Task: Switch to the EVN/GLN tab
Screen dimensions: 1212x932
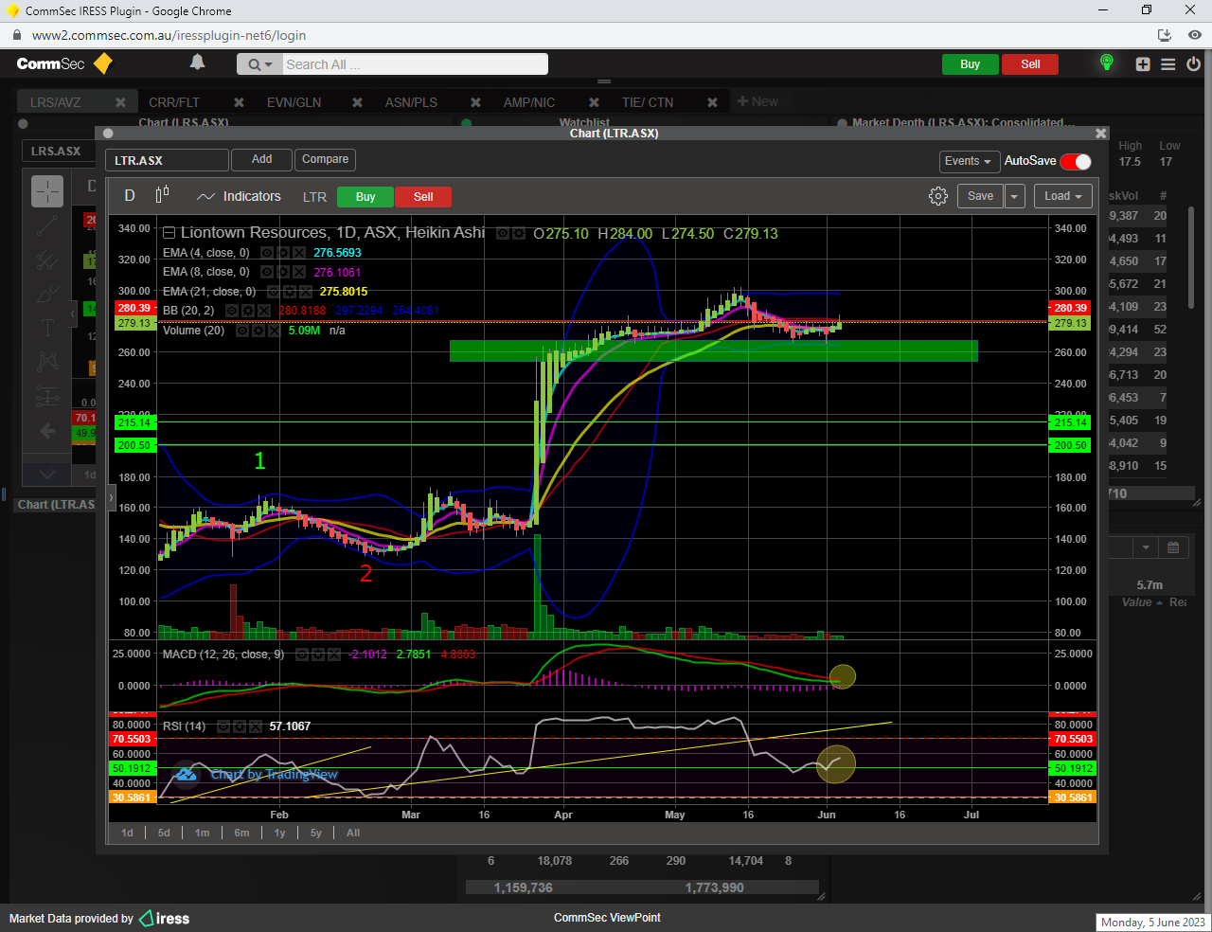Action: [294, 102]
